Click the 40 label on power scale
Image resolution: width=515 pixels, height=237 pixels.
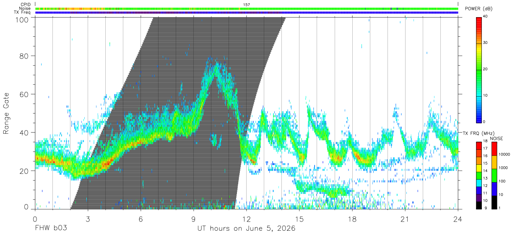pos(485,17)
